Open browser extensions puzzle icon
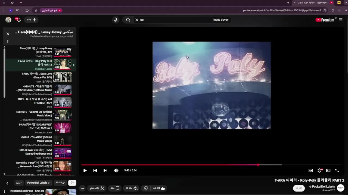 pos(27,11)
